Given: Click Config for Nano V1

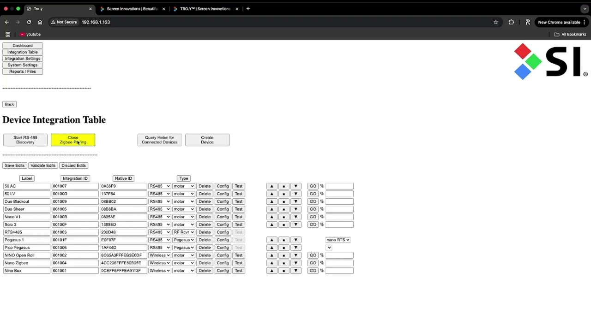Looking at the screenshot, I should (x=223, y=217).
